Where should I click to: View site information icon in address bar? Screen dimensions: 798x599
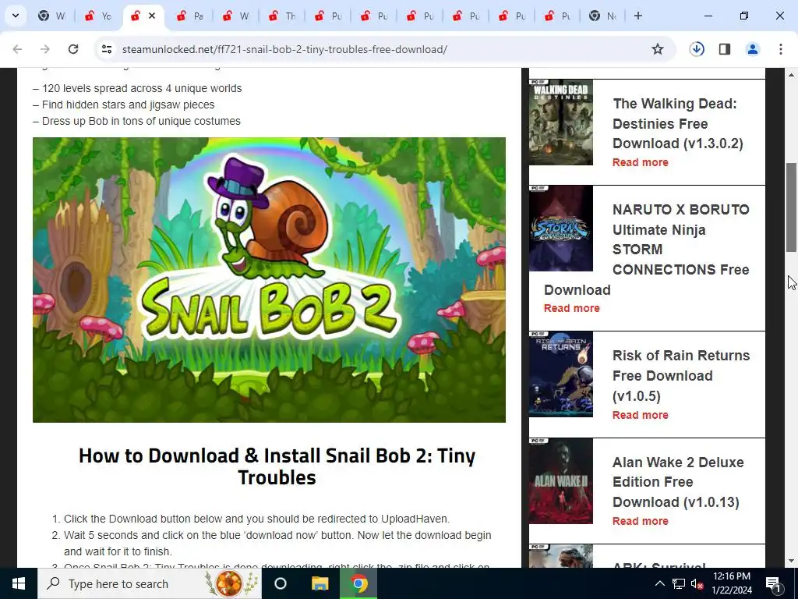pyautogui.click(x=106, y=49)
